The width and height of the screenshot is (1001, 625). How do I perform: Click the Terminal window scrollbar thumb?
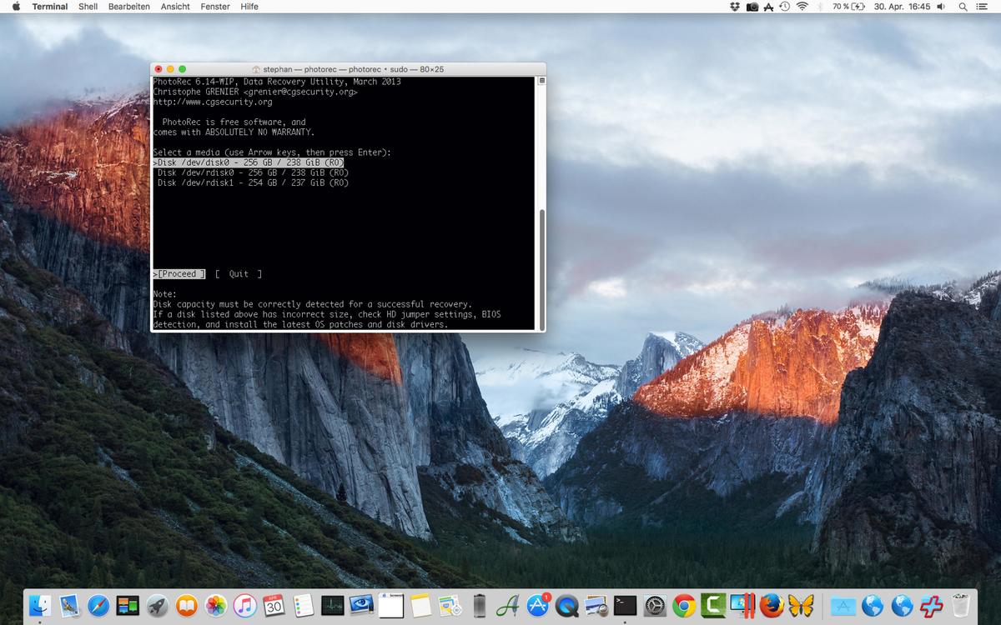tap(541, 268)
